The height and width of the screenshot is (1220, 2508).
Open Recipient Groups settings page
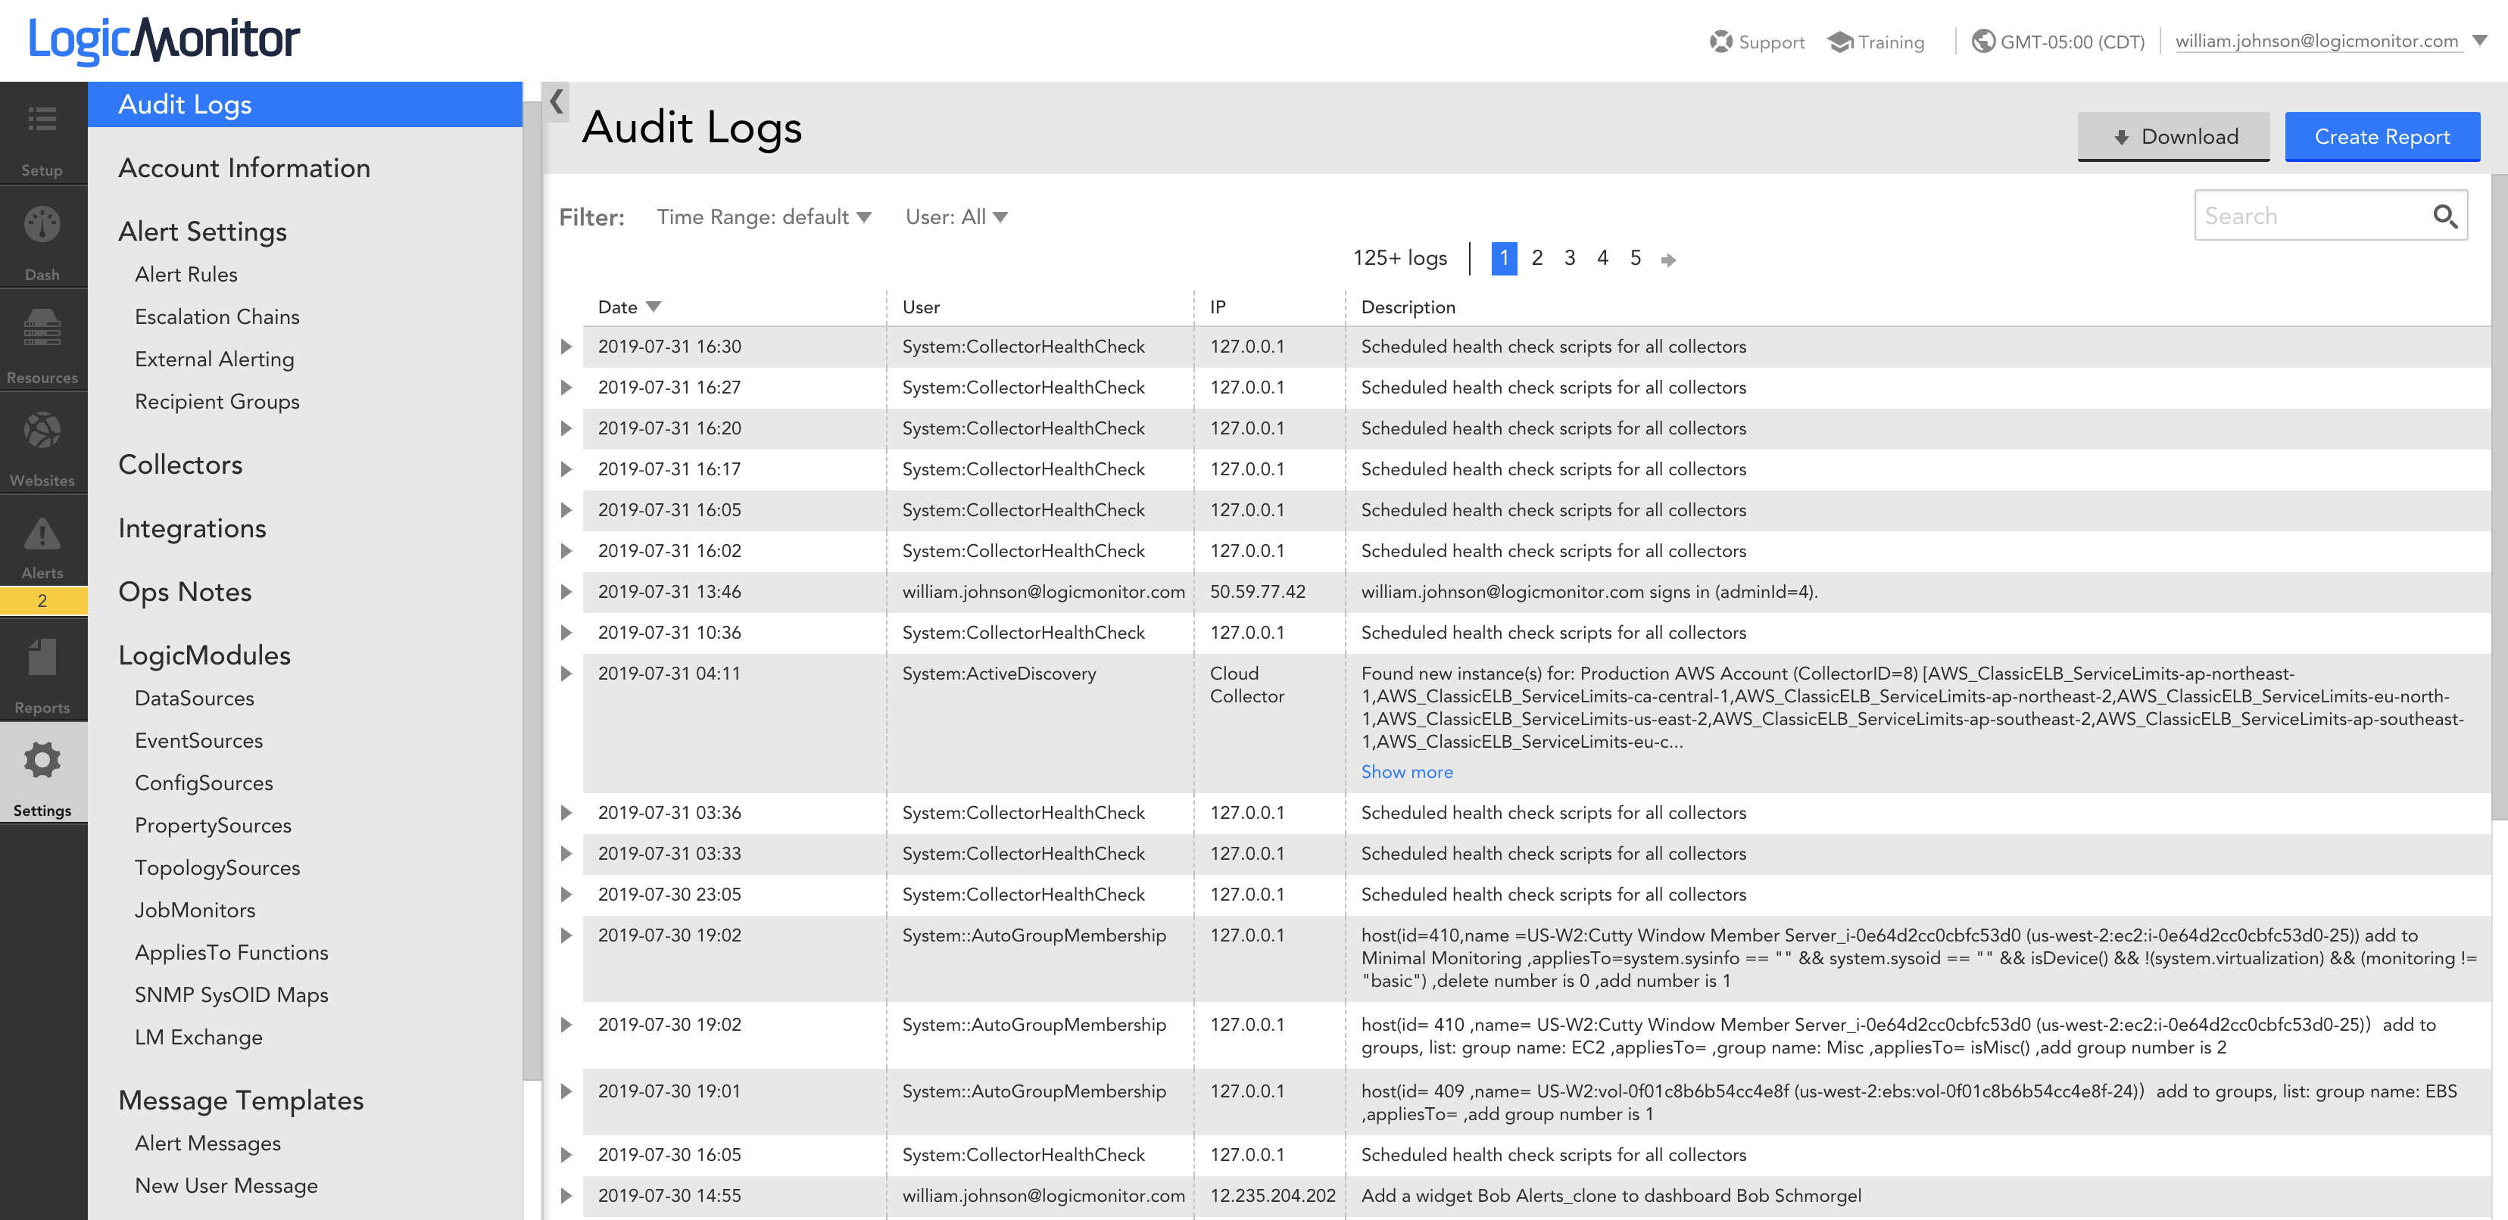216,402
